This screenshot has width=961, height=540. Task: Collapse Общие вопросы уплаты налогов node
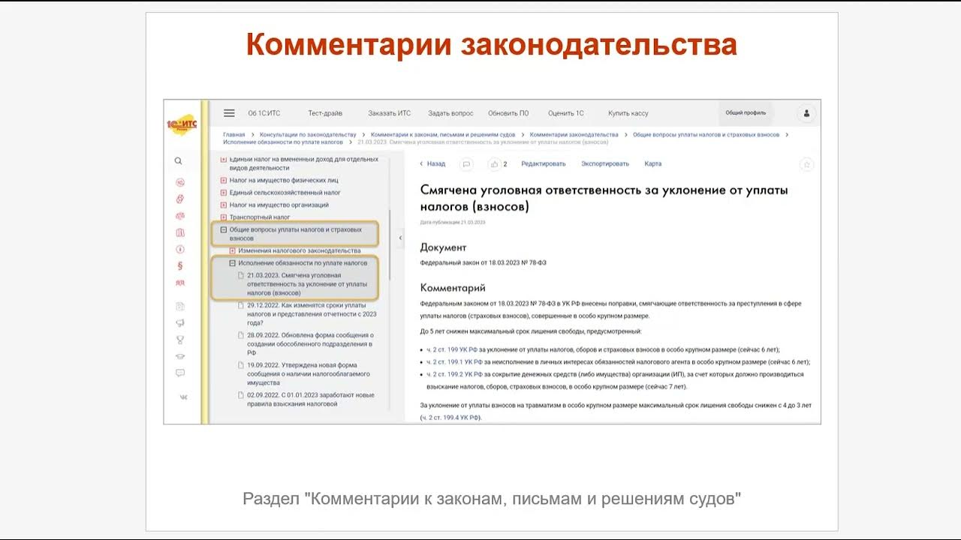tap(224, 229)
